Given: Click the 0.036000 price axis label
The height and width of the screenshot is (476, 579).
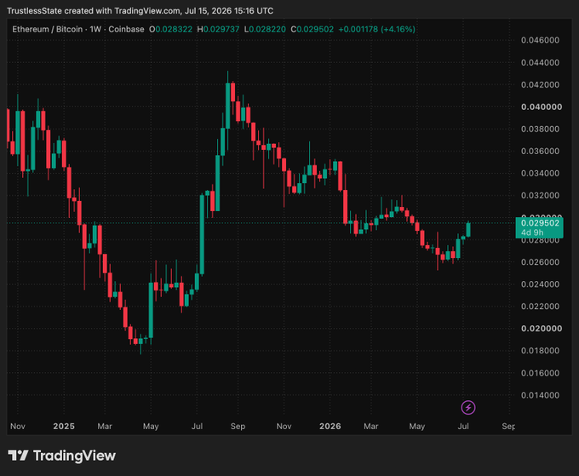Looking at the screenshot, I should click(x=540, y=151).
